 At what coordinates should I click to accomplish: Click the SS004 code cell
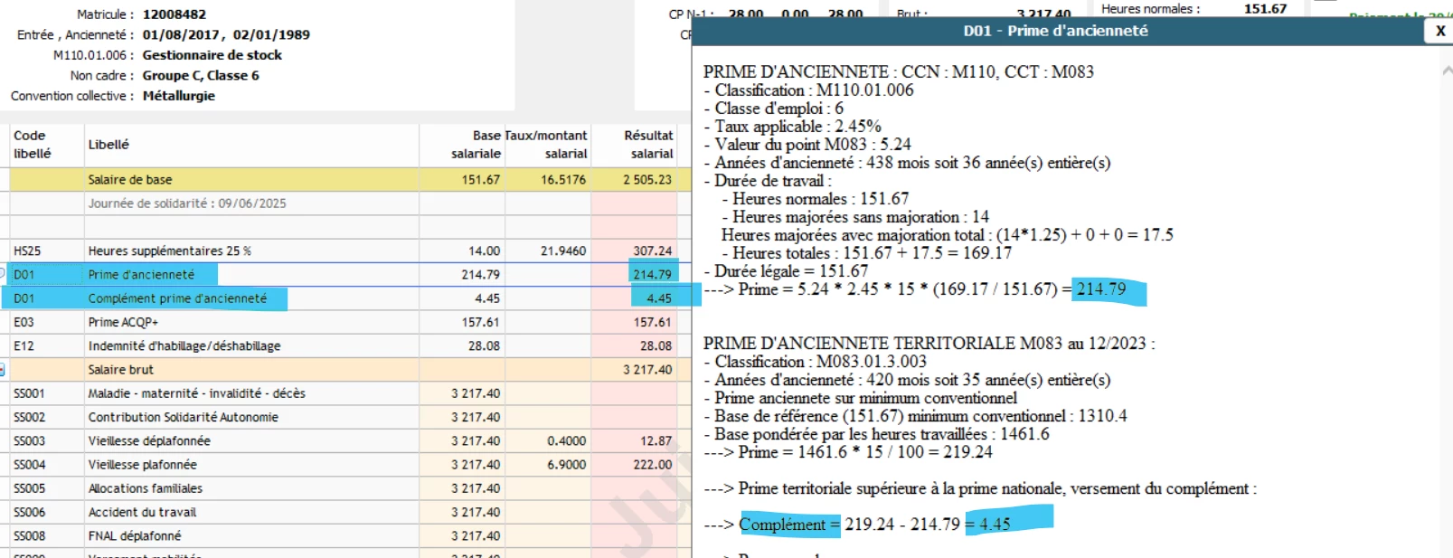coord(29,465)
